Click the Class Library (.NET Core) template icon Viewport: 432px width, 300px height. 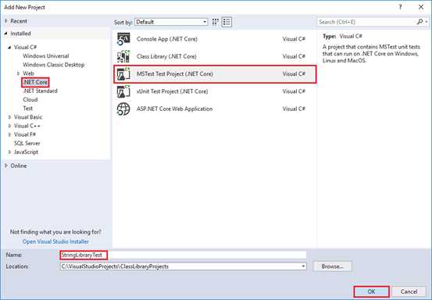pos(123,56)
